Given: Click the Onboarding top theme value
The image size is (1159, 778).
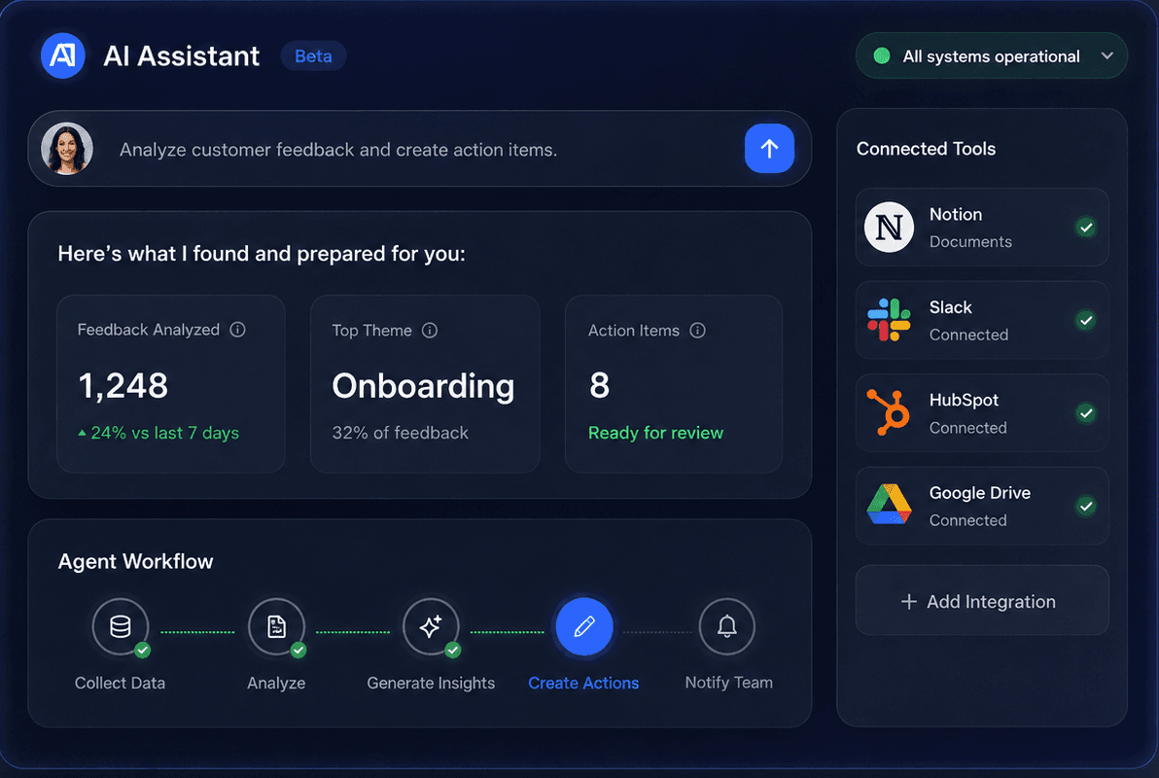Looking at the screenshot, I should click(x=423, y=385).
